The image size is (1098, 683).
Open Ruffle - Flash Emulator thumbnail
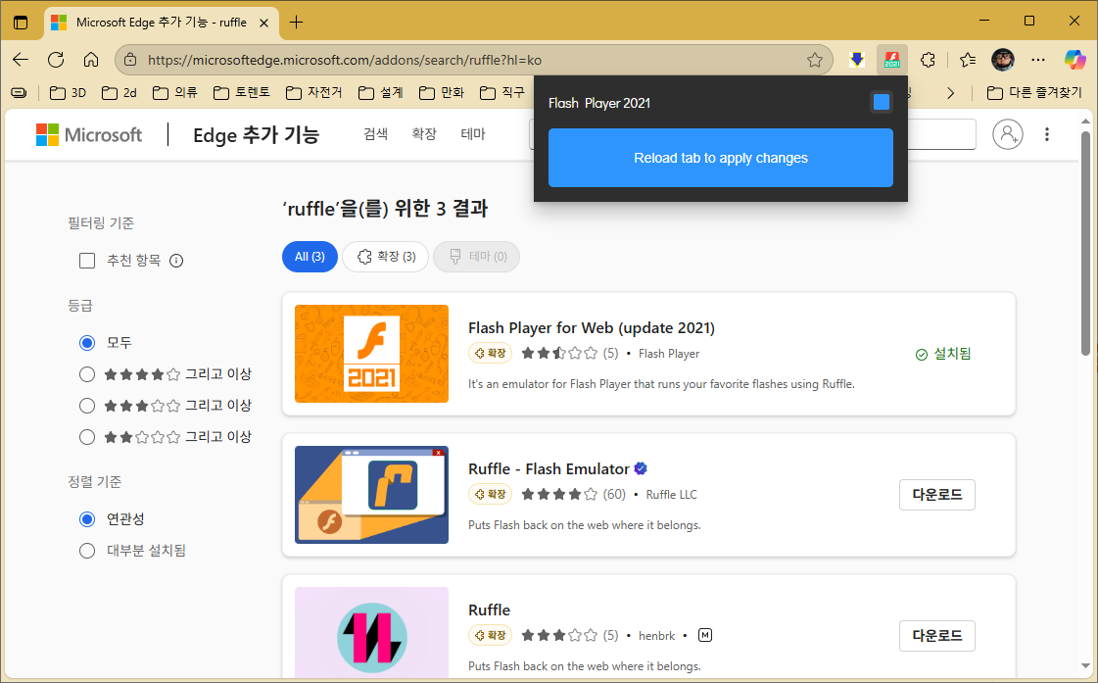coord(372,495)
